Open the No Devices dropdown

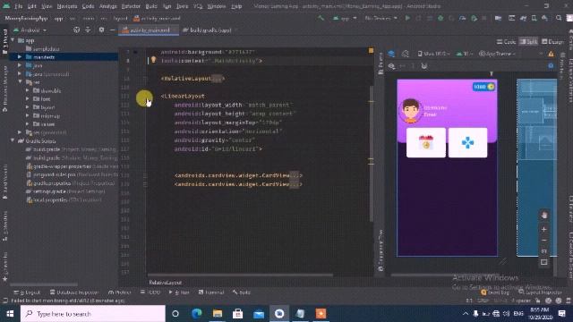click(x=381, y=18)
